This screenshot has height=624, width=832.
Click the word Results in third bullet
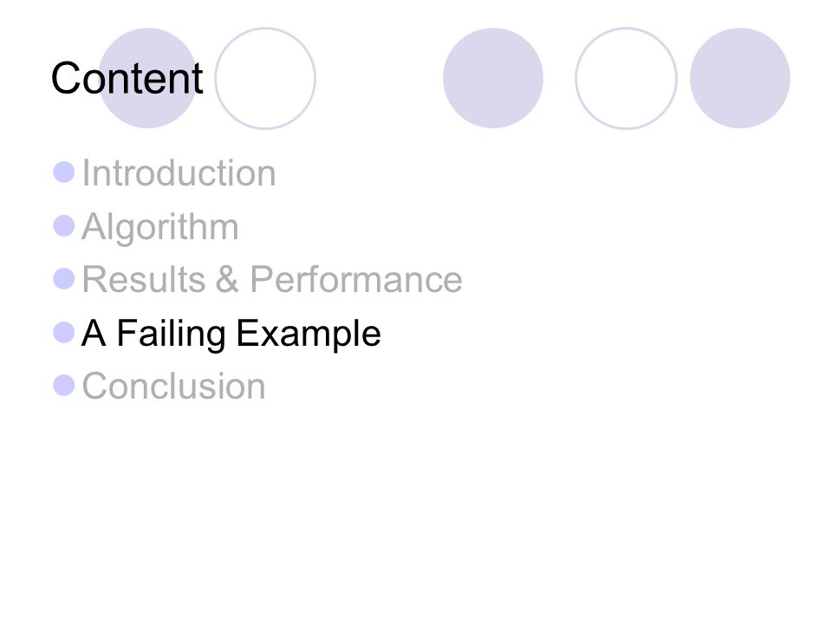click(144, 279)
